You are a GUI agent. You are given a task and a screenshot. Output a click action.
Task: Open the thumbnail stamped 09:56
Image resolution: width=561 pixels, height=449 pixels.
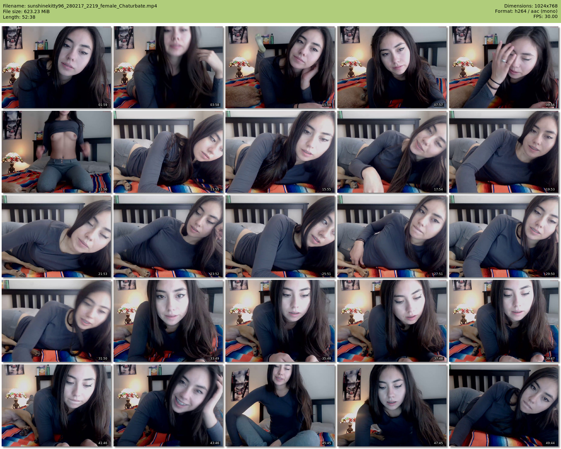[x=504, y=67]
